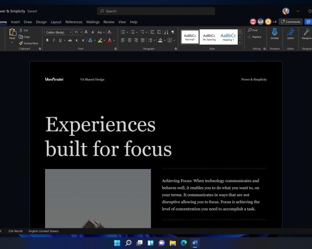This screenshot has width=312, height=249.
Task: Shrink font size with the smaller A icon
Action: (x=93, y=32)
